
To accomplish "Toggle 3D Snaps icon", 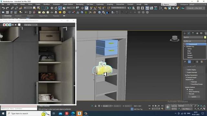I will tap(91, 8).
